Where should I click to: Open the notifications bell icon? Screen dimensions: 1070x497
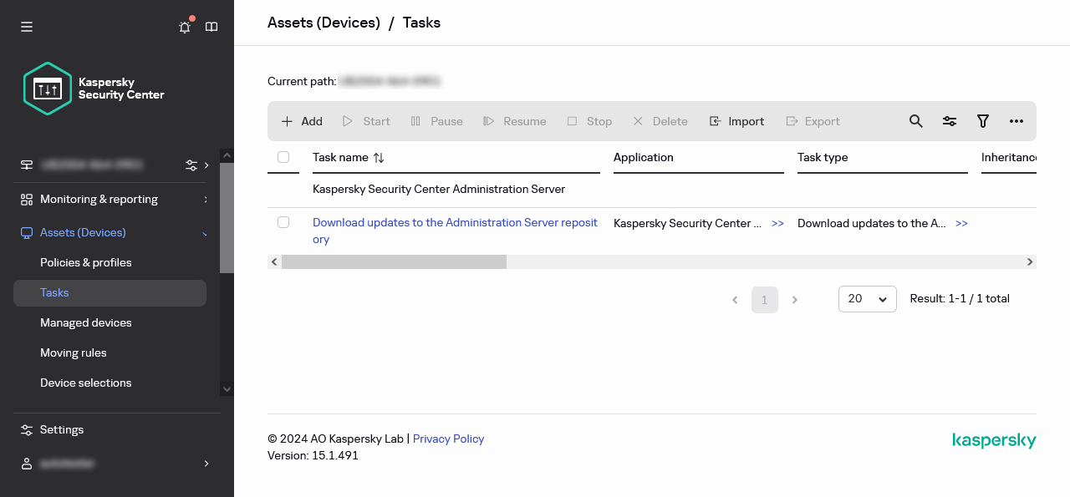pyautogui.click(x=185, y=27)
